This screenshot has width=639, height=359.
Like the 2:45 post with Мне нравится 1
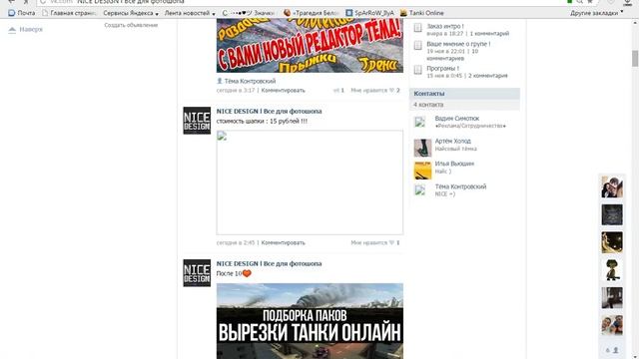pos(375,242)
